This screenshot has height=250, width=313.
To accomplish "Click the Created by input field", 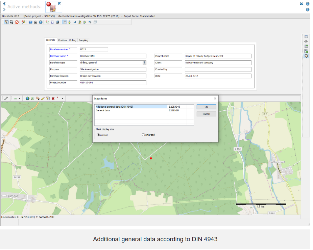I will (218, 70).
